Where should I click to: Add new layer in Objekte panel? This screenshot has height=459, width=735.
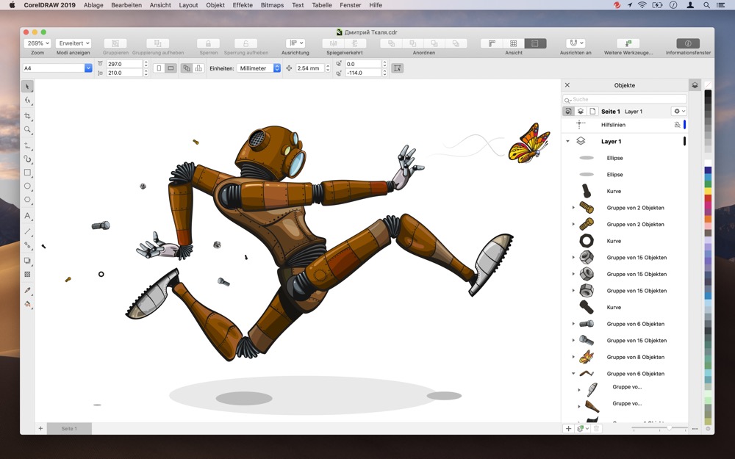tap(569, 429)
